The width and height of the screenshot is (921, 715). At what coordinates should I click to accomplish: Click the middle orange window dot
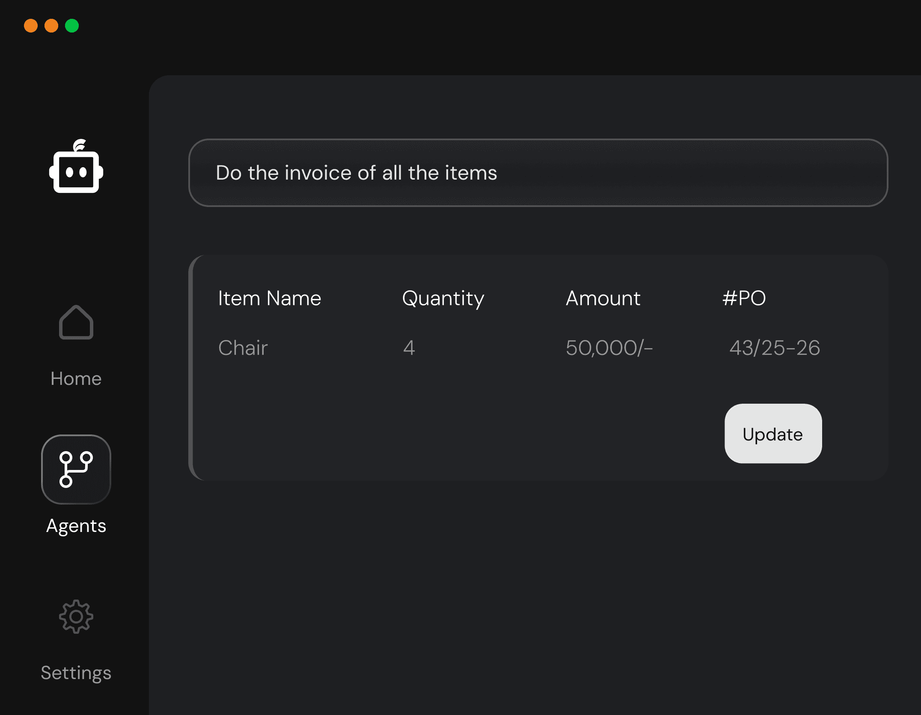51,26
